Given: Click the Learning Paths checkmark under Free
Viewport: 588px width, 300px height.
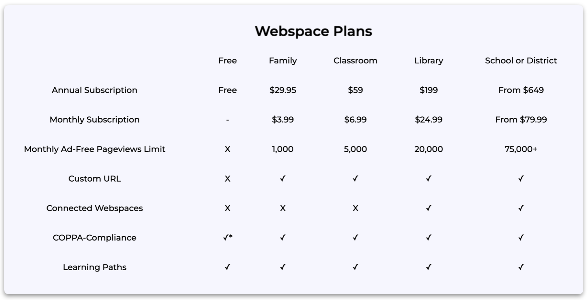Looking at the screenshot, I should (227, 267).
